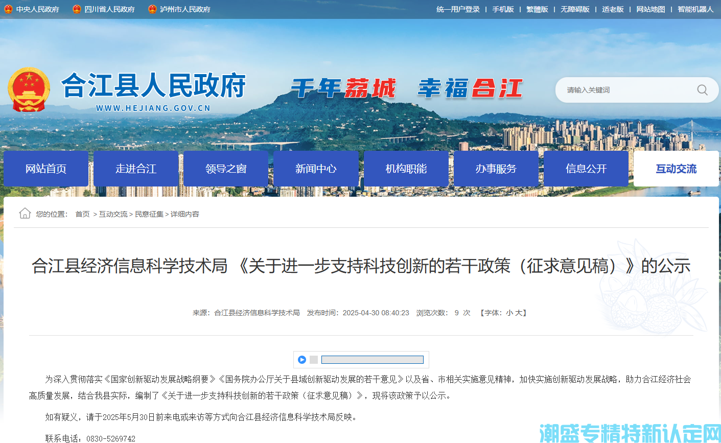Open the 泸州市人民政府 link
721x443 pixels.
[x=185, y=9]
